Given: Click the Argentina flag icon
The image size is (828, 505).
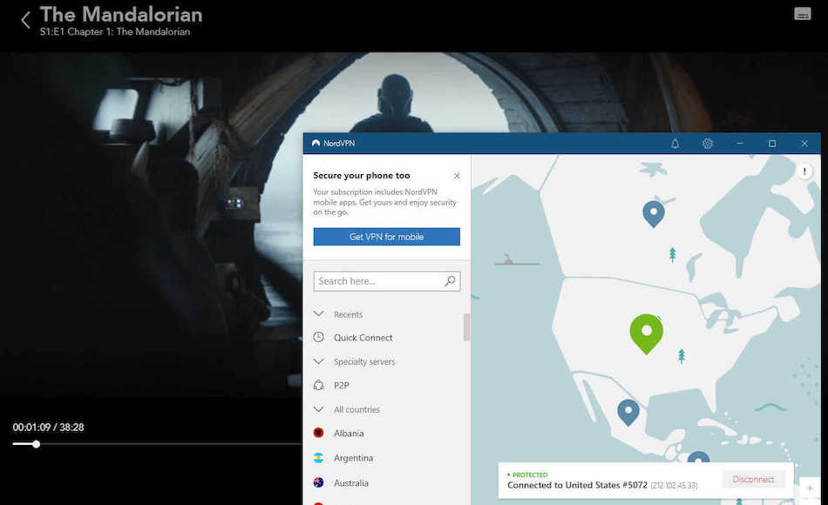Looking at the screenshot, I should (x=318, y=457).
